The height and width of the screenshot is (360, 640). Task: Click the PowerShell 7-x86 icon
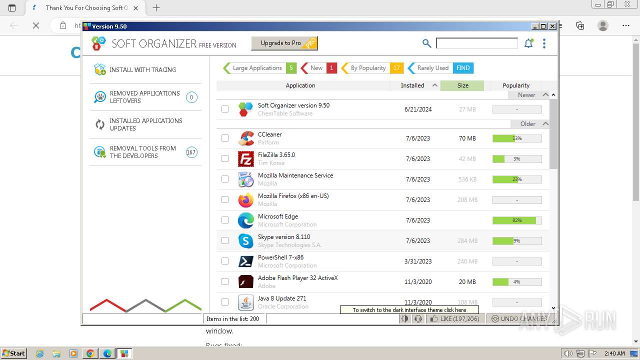click(245, 261)
